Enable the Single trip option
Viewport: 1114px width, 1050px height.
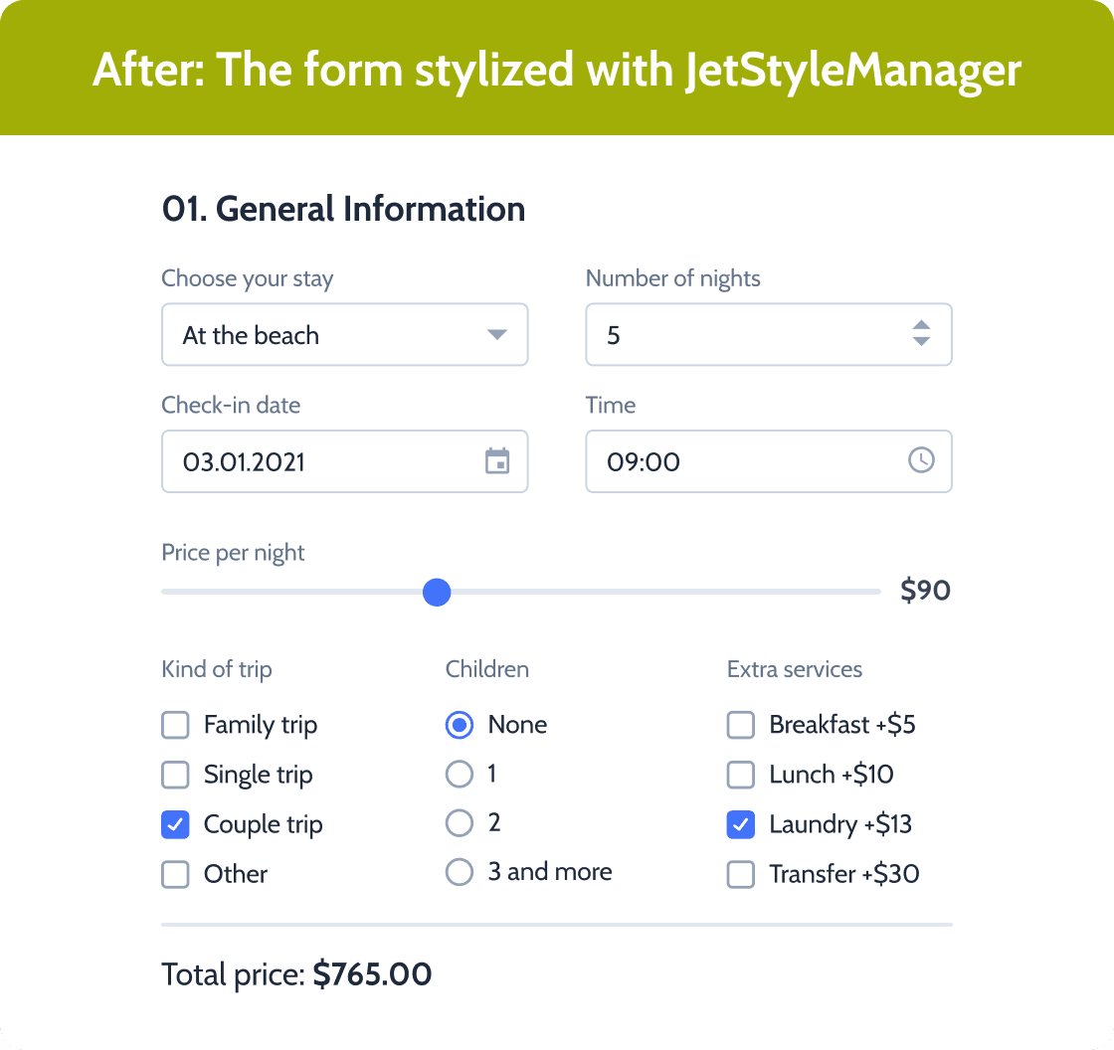click(175, 775)
